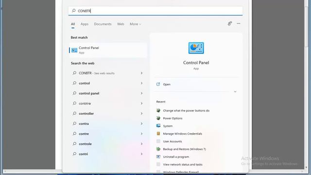Viewport: 311px width, 175px height.
Task: Click the Power Options battery icon
Action: (158, 118)
